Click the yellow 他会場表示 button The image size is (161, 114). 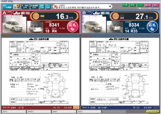click(x=152, y=111)
